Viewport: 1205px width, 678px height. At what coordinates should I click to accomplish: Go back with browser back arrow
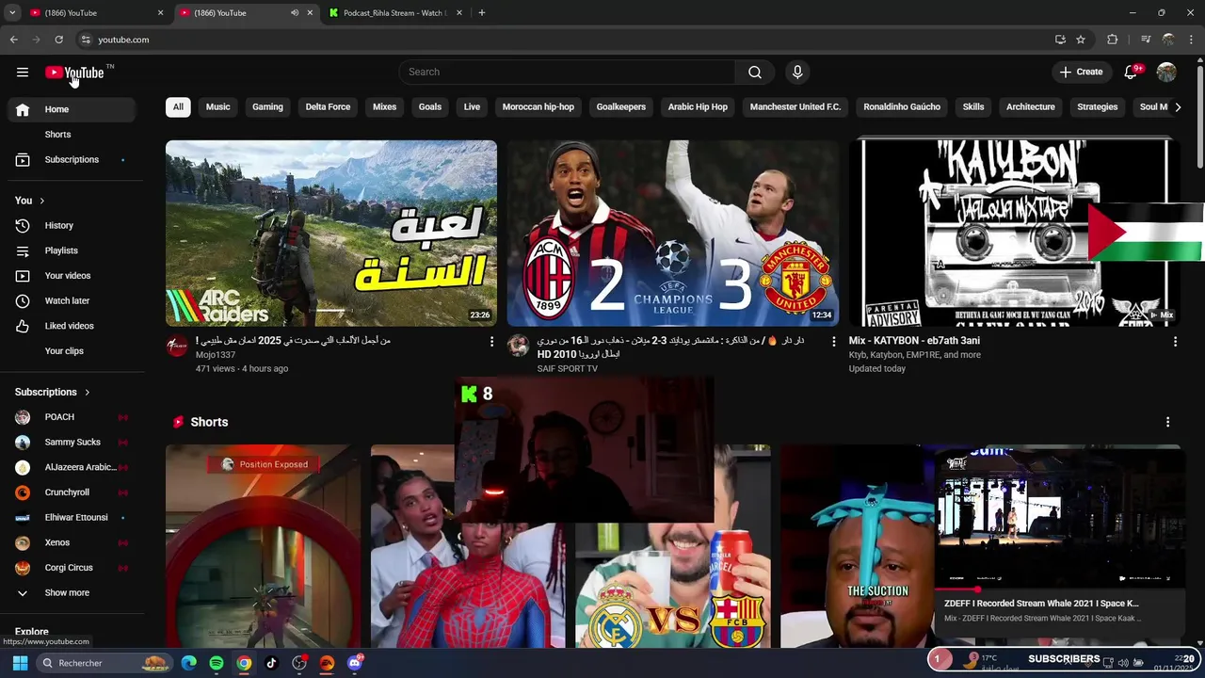pos(13,40)
